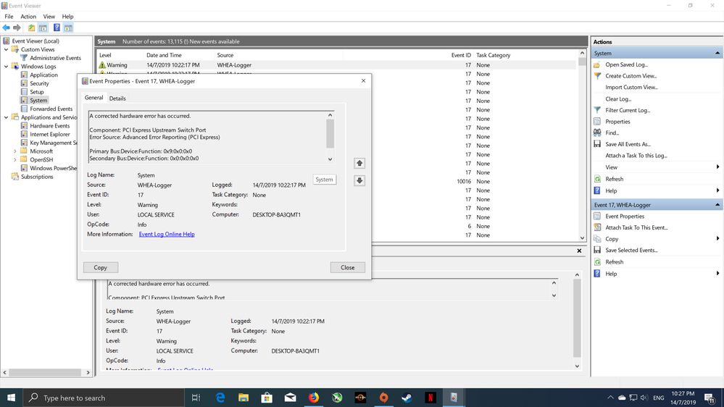Viewport: 724px width, 407px height.
Task: Click the Event ID column header
Action: tap(461, 55)
